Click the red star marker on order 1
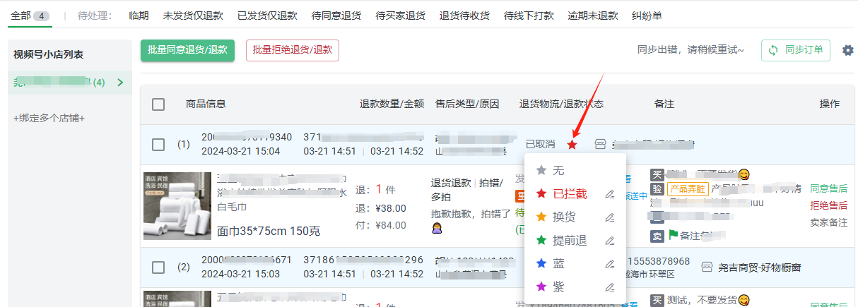 (572, 145)
